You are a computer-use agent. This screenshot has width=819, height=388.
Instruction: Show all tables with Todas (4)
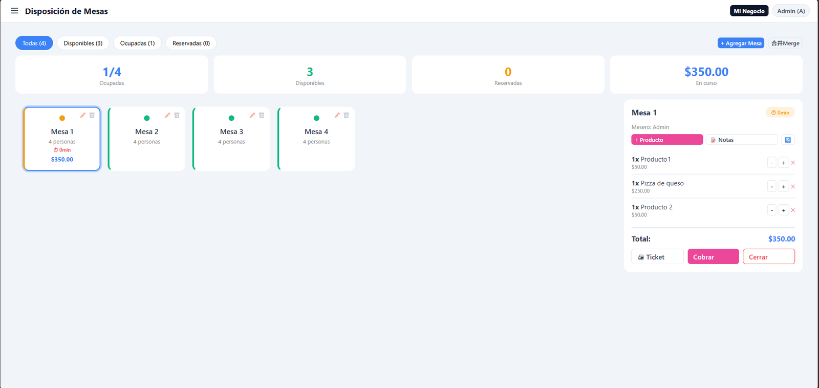click(x=34, y=43)
